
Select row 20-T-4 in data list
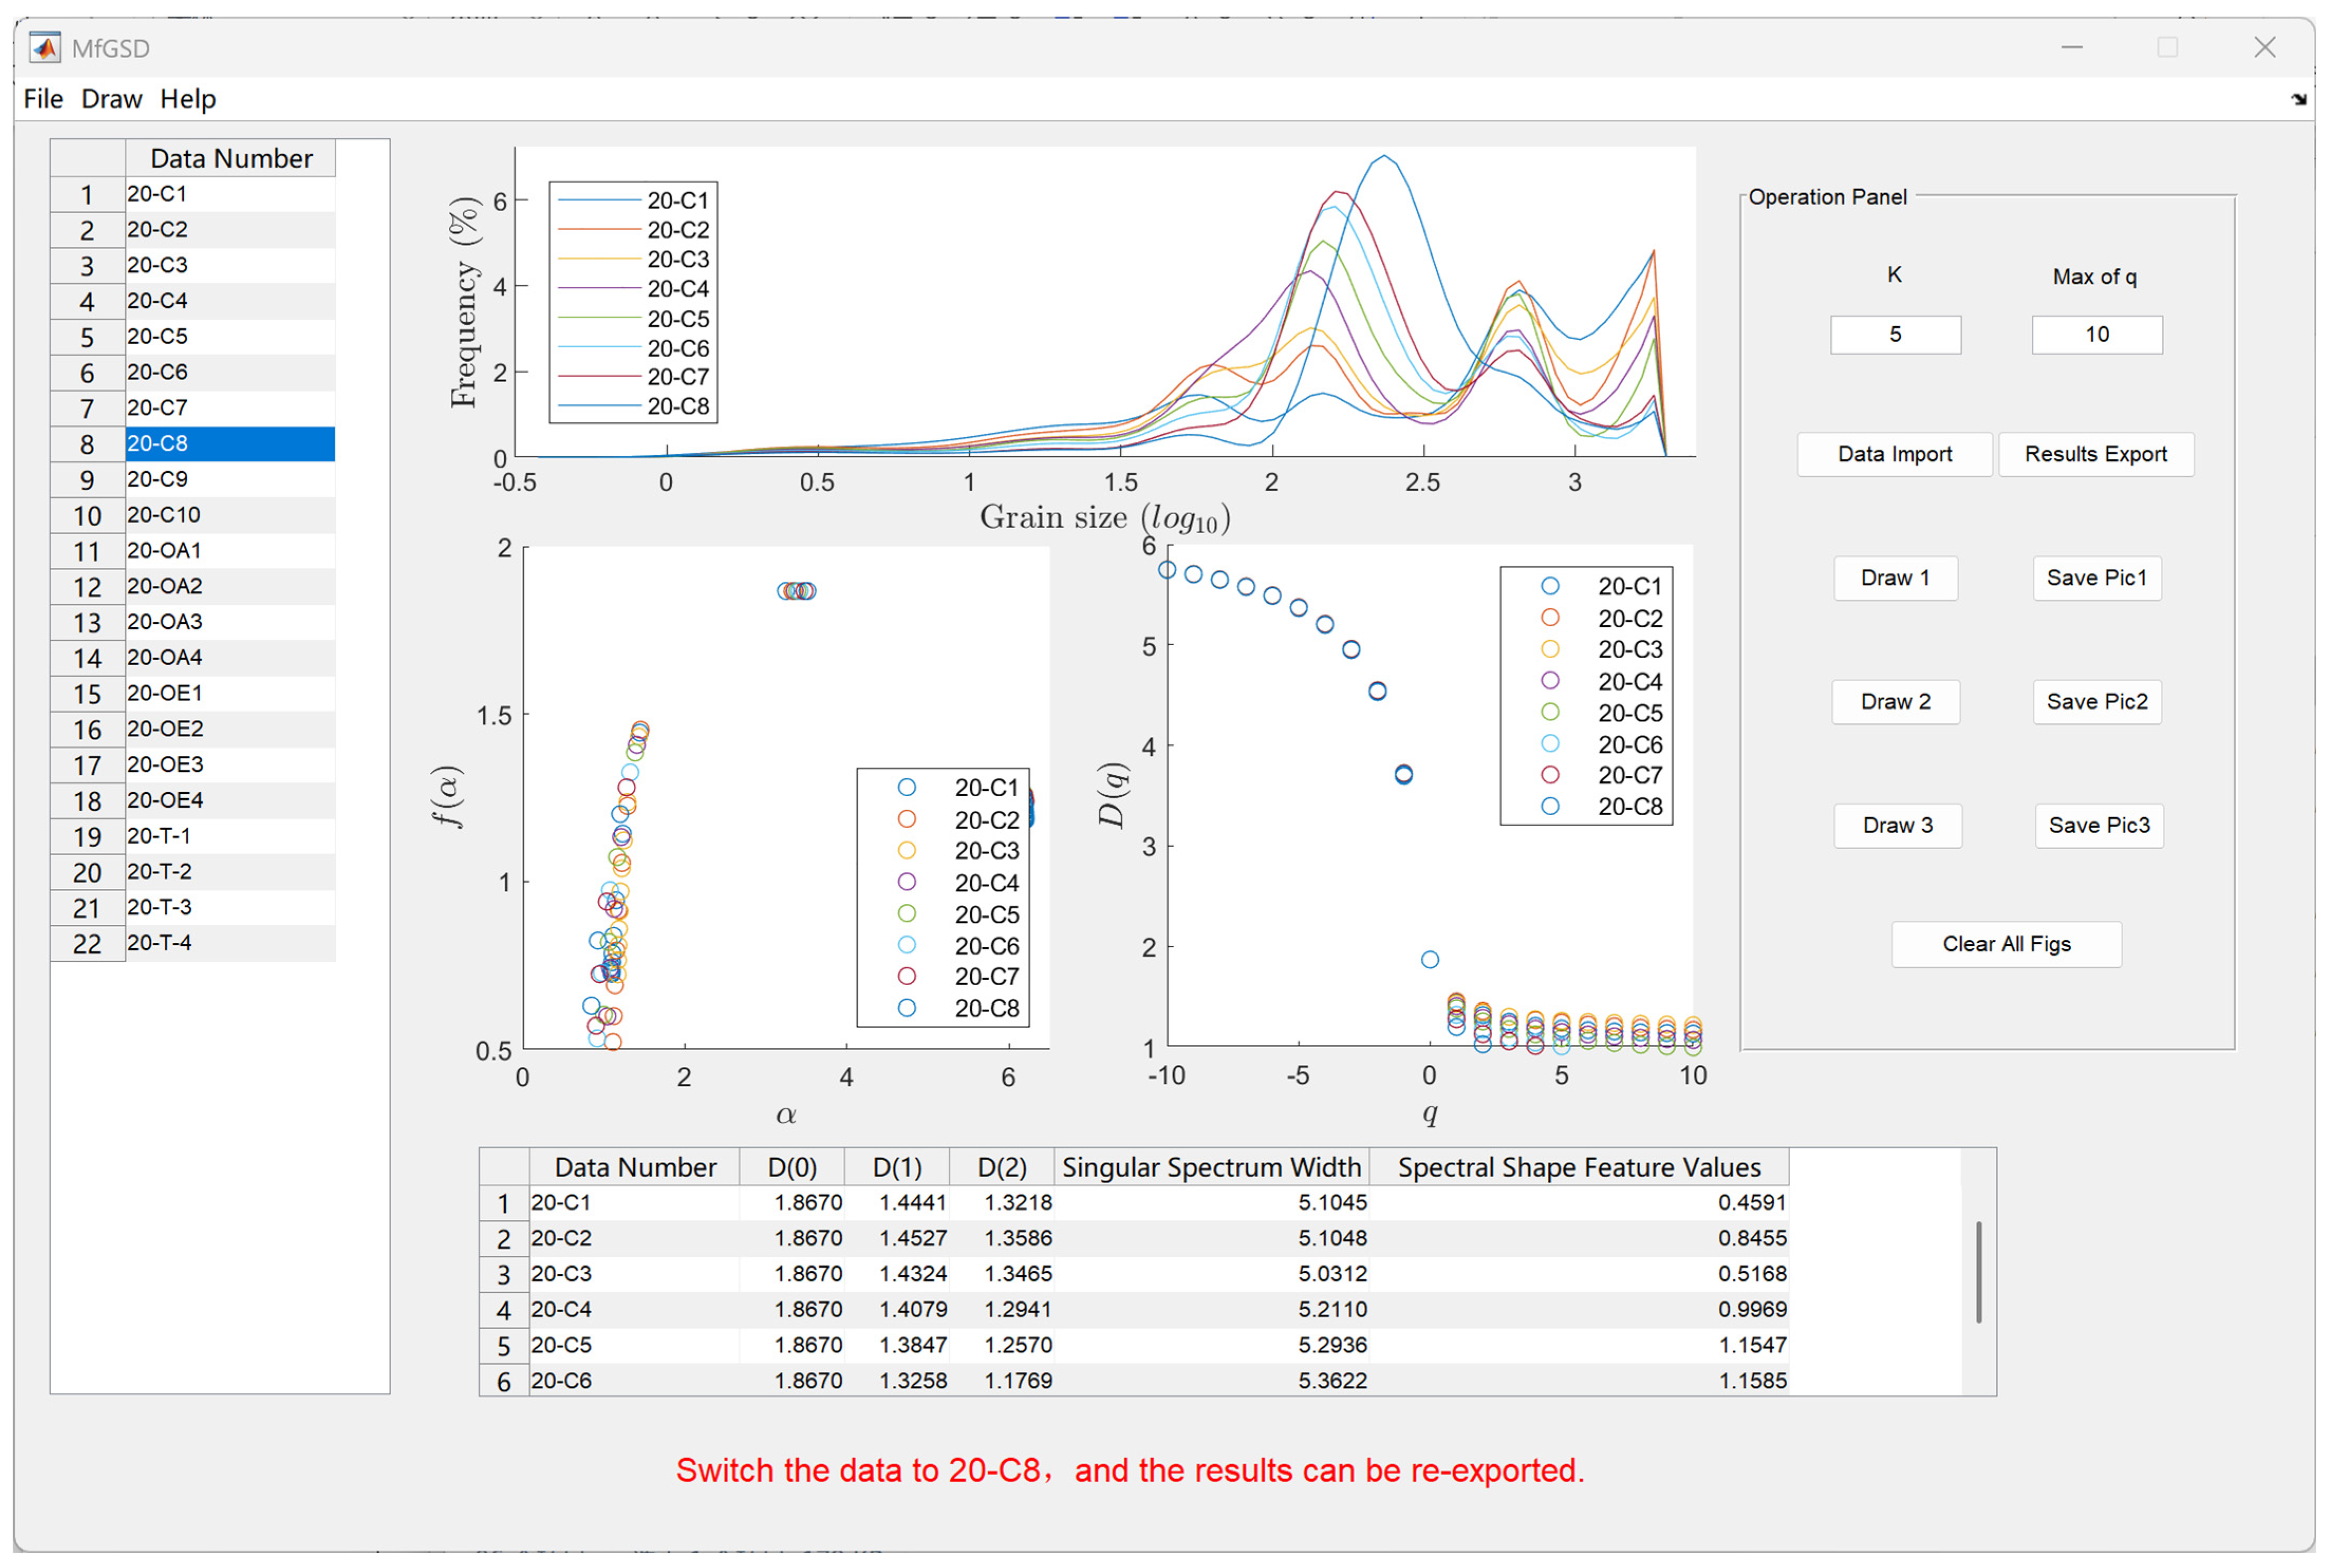pyautogui.click(x=229, y=943)
